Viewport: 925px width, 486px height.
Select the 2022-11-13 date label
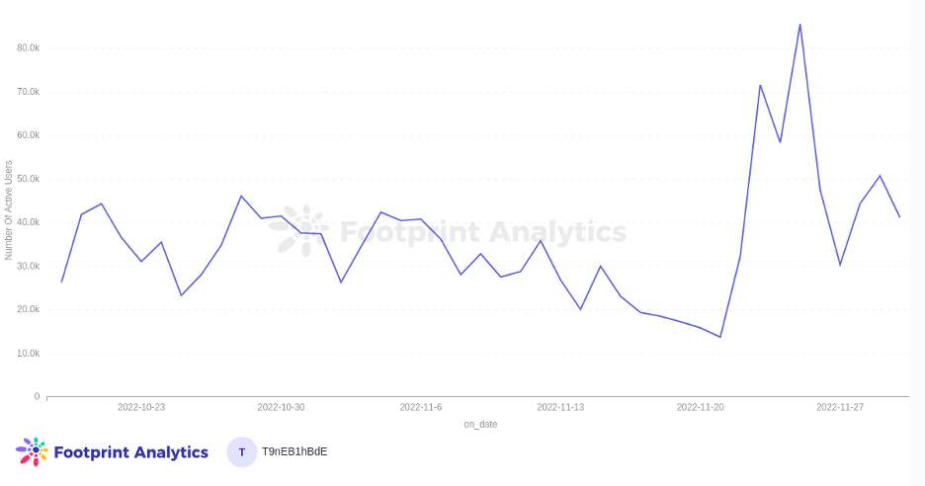click(560, 407)
